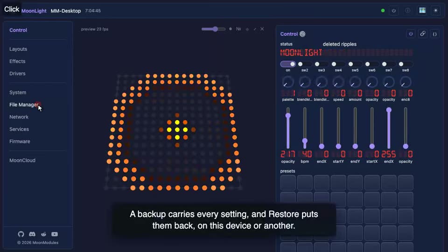Click the endY vertical slider

coord(355,128)
